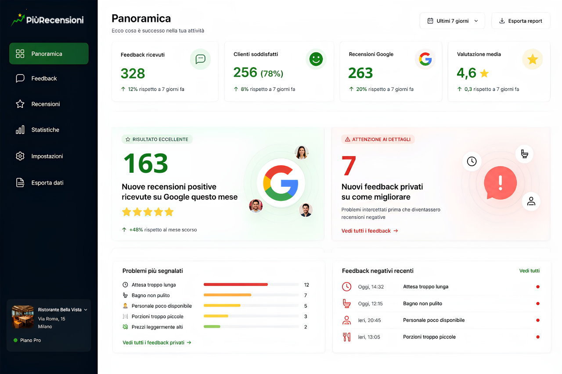Click red toilet icon for Oggi, 12:15
Viewport: 562px width, 374px height.
(346, 303)
